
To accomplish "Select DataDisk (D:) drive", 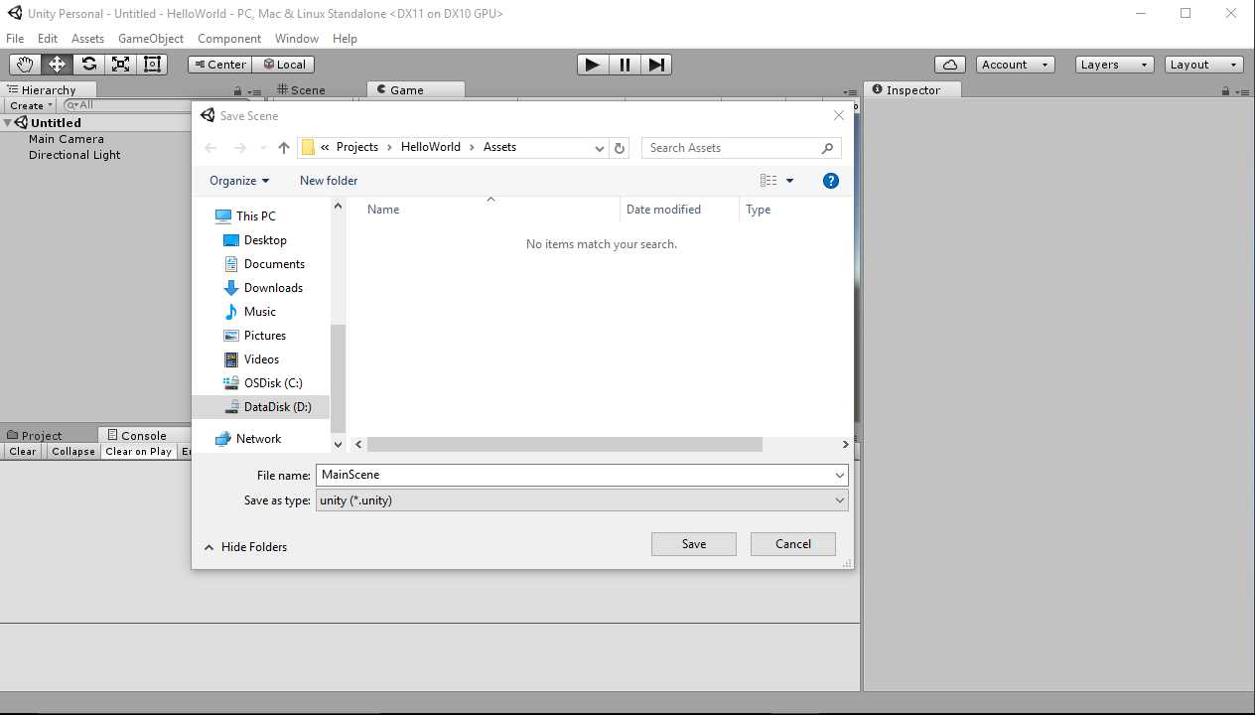I will pyautogui.click(x=262, y=407).
